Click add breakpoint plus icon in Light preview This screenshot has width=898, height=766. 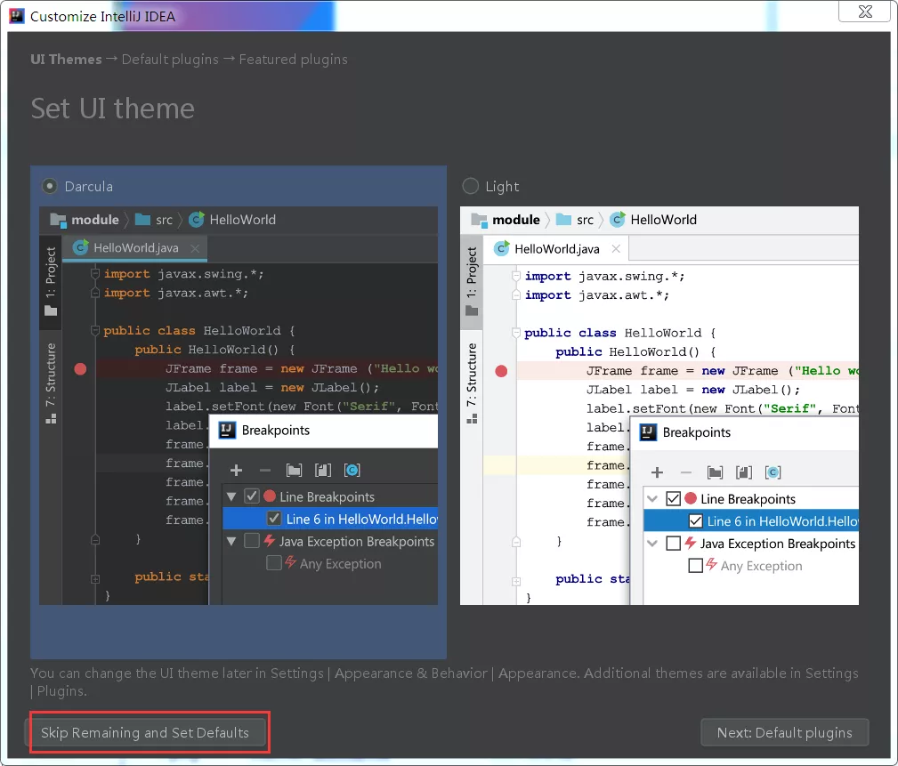click(x=657, y=473)
